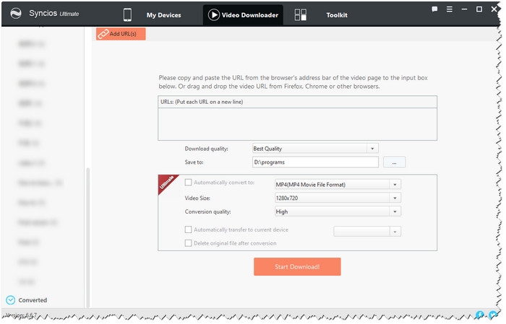The width and height of the screenshot is (506, 324).
Task: Open the current device dropdown
Action: [x=367, y=232]
